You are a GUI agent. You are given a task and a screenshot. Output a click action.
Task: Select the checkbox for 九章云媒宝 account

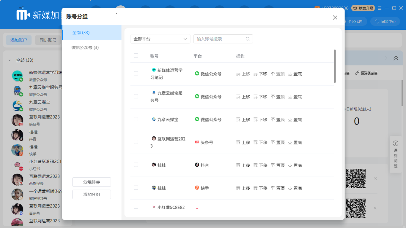coord(136,119)
